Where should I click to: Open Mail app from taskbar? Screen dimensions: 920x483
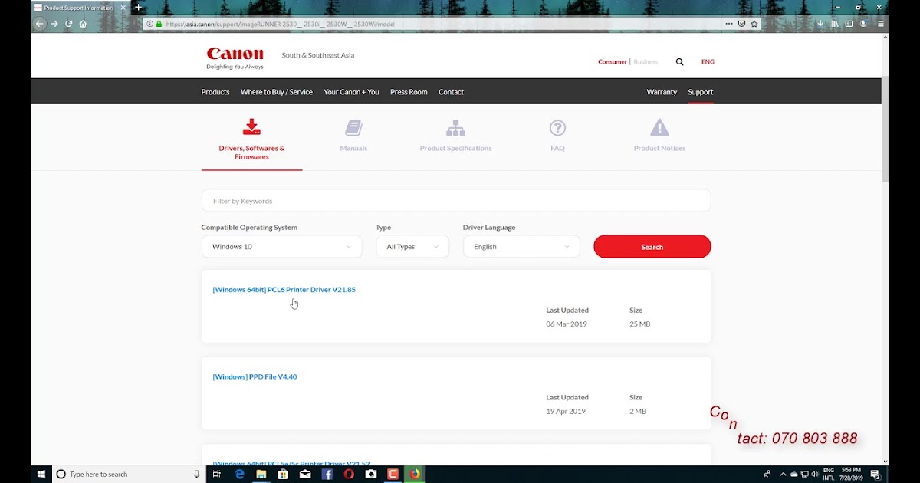(x=305, y=475)
